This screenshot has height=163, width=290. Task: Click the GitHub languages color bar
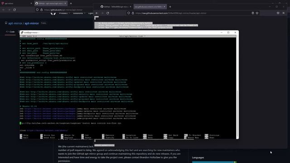pos(214,162)
